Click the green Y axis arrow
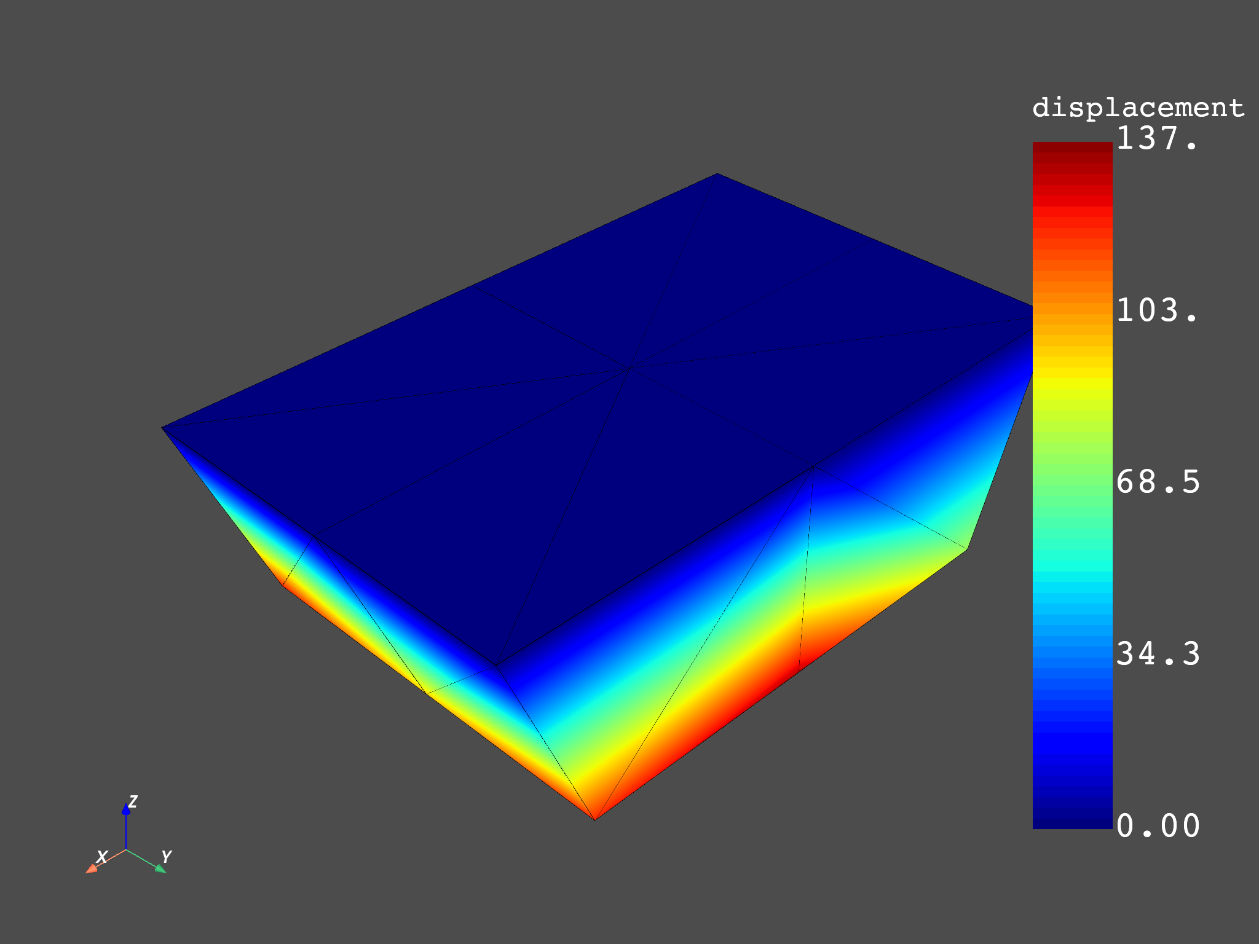 pyautogui.click(x=147, y=861)
